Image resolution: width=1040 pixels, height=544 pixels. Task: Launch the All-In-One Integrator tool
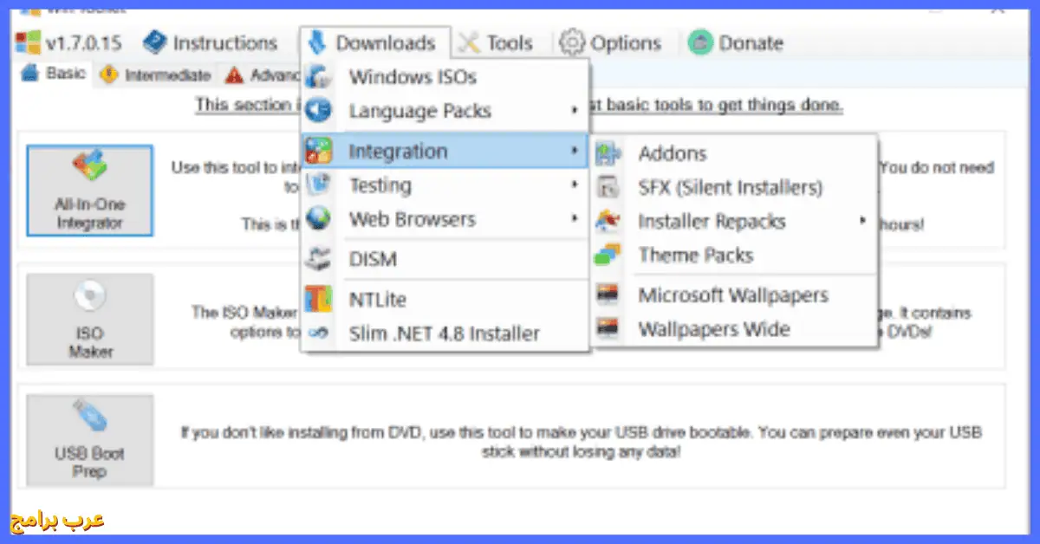(90, 191)
